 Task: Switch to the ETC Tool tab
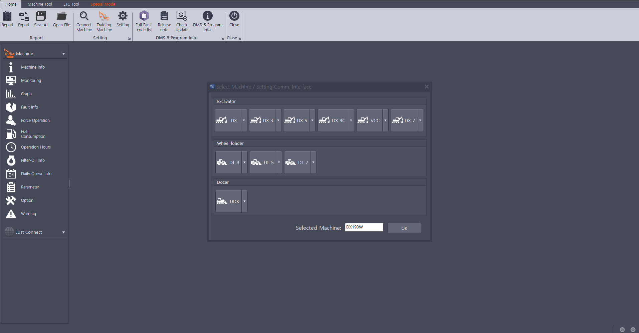tap(71, 4)
